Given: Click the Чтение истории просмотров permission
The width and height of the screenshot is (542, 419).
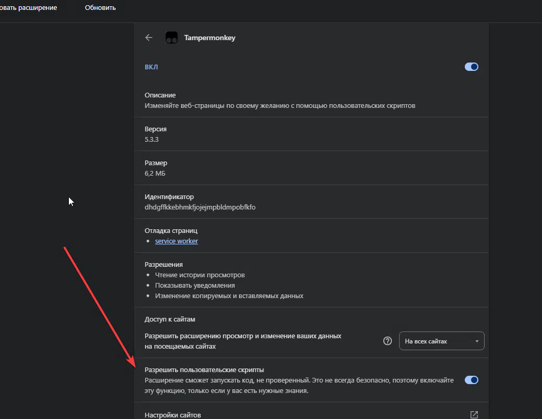Looking at the screenshot, I should click(x=200, y=275).
